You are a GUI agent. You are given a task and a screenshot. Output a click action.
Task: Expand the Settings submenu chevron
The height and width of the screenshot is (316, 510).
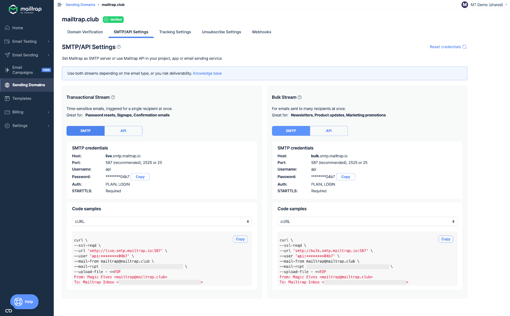click(x=48, y=126)
